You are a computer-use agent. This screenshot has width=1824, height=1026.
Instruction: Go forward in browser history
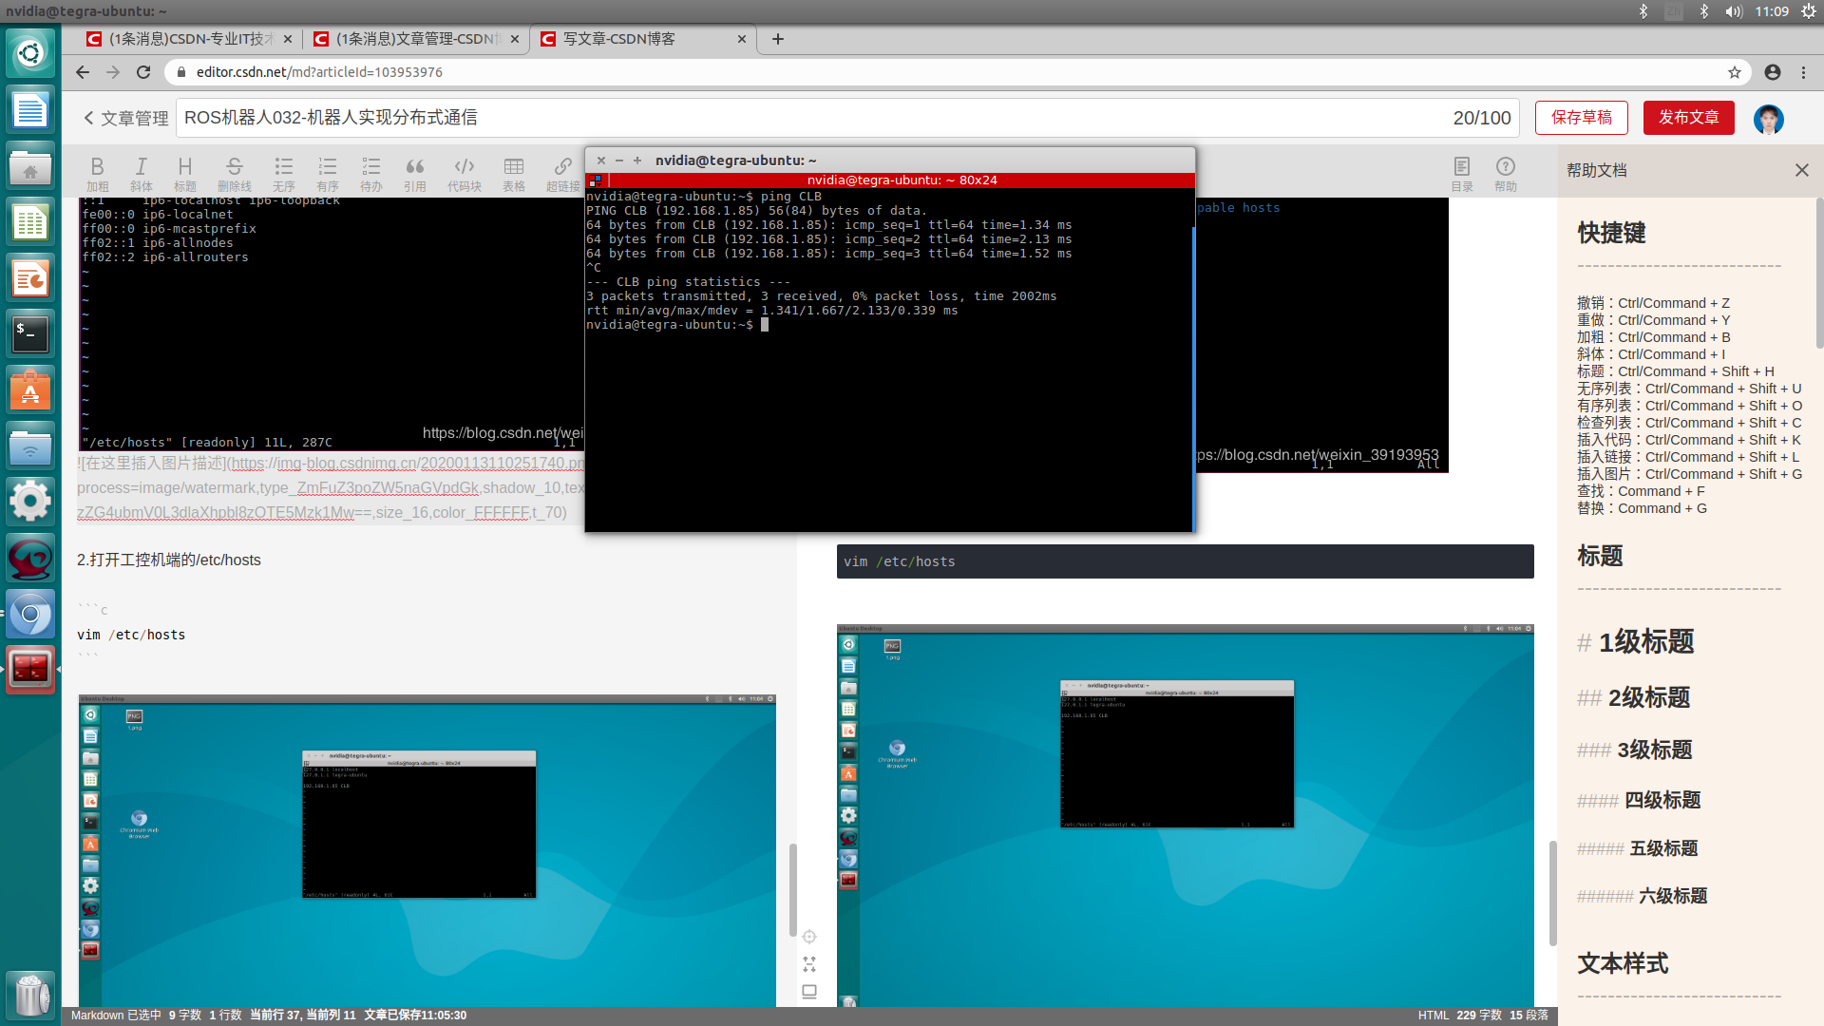click(113, 72)
